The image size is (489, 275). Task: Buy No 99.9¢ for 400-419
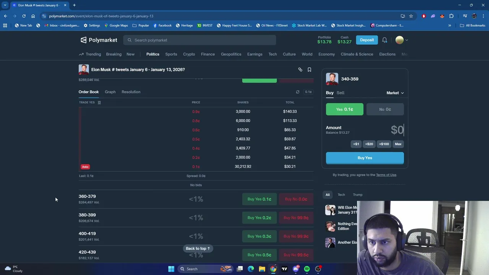pyautogui.click(x=296, y=236)
